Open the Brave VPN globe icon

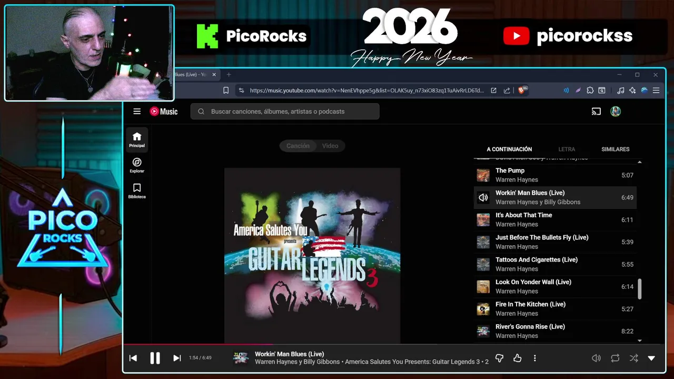point(644,91)
